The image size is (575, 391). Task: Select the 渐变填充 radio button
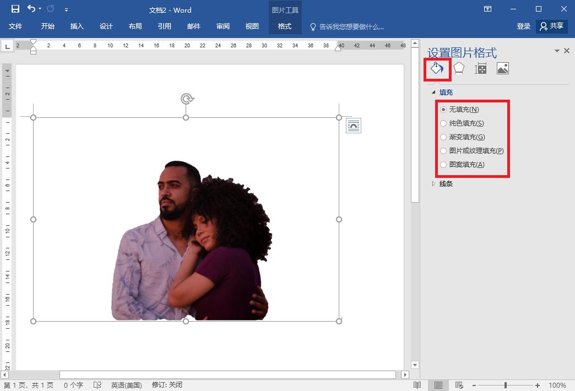pos(443,137)
